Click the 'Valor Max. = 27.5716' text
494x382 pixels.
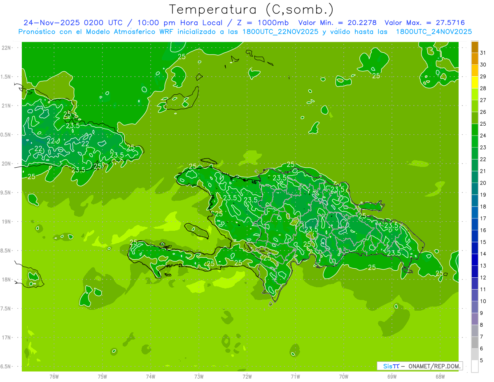pyautogui.click(x=424, y=23)
